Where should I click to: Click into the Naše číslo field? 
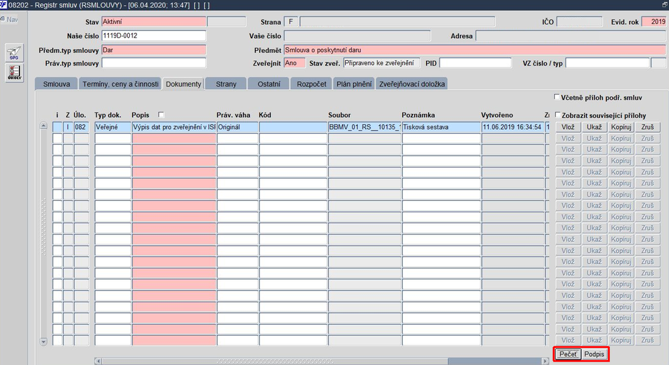click(x=154, y=36)
